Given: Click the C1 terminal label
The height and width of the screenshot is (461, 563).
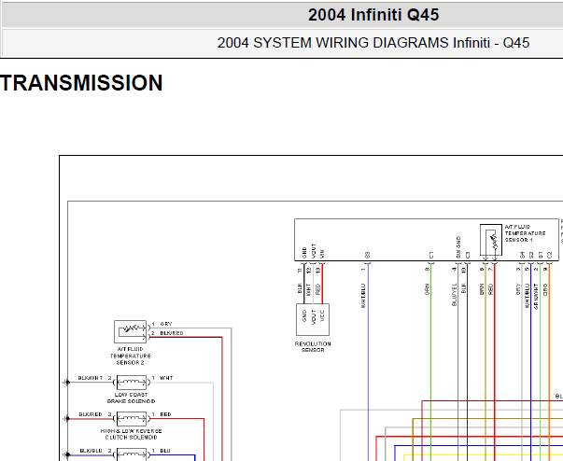Looking at the screenshot, I should [x=430, y=255].
